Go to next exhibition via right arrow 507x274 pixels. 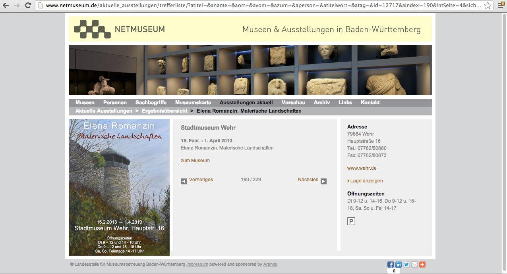point(323,181)
